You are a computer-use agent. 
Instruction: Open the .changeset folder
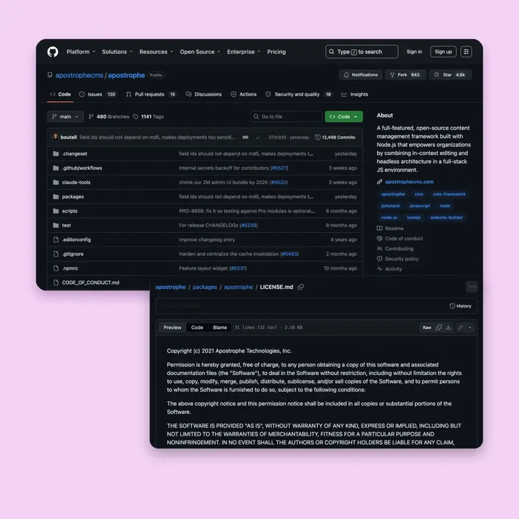74,154
